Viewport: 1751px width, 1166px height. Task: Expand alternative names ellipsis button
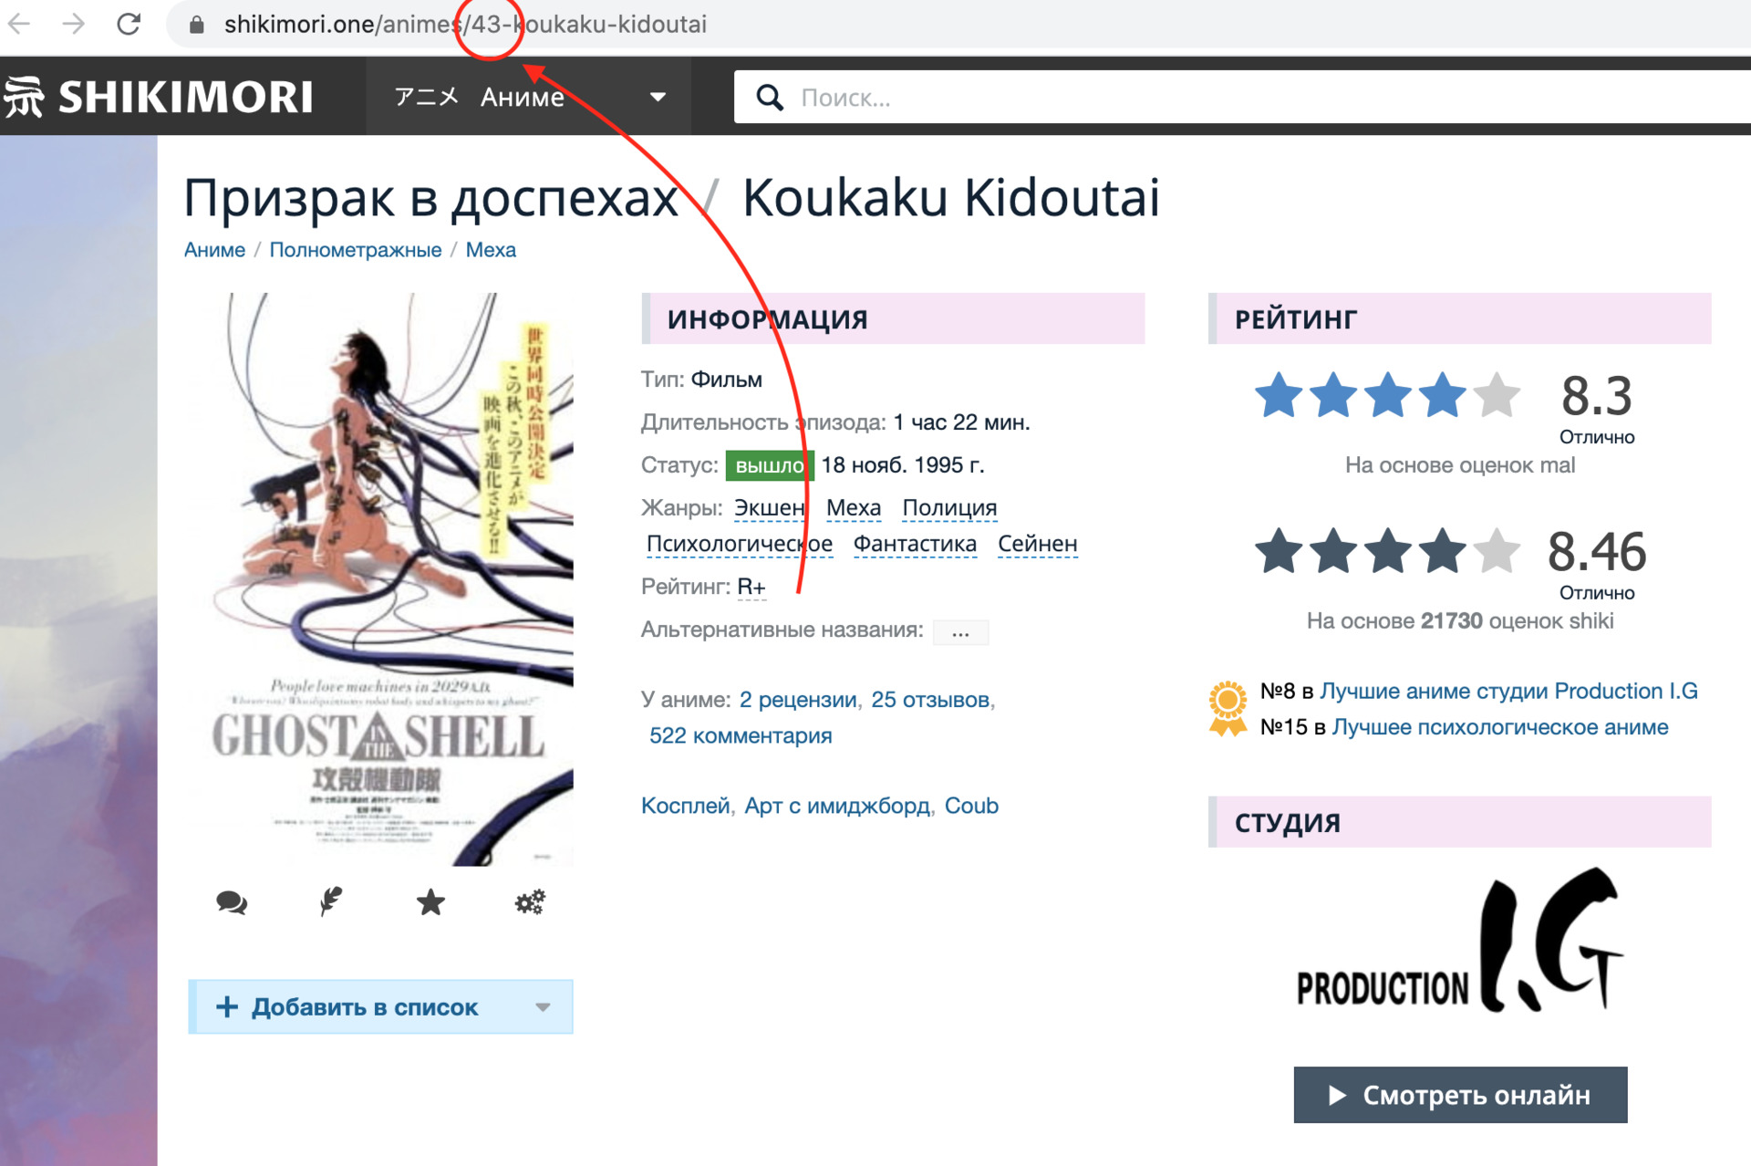960,631
